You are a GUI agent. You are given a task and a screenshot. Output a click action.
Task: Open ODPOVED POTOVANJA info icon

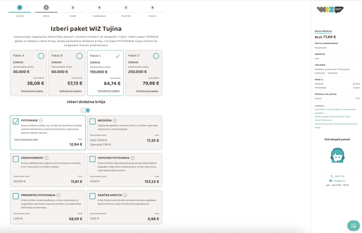tap(132, 158)
